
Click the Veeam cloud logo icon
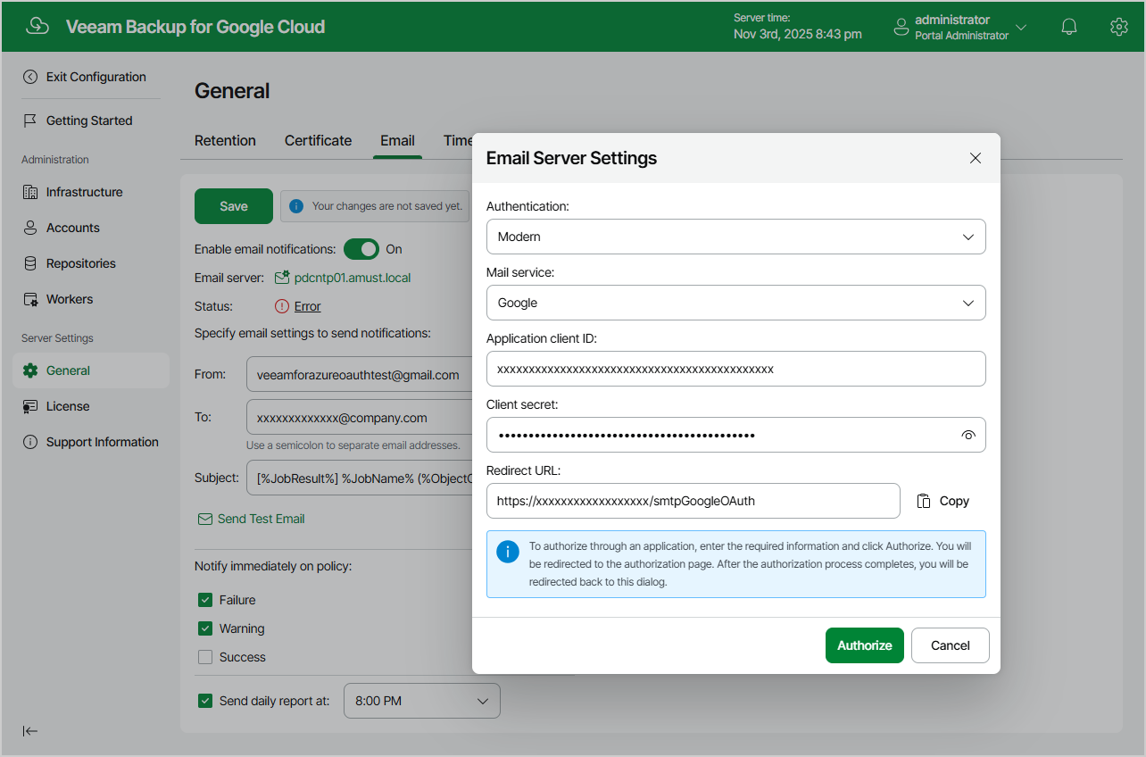(37, 27)
